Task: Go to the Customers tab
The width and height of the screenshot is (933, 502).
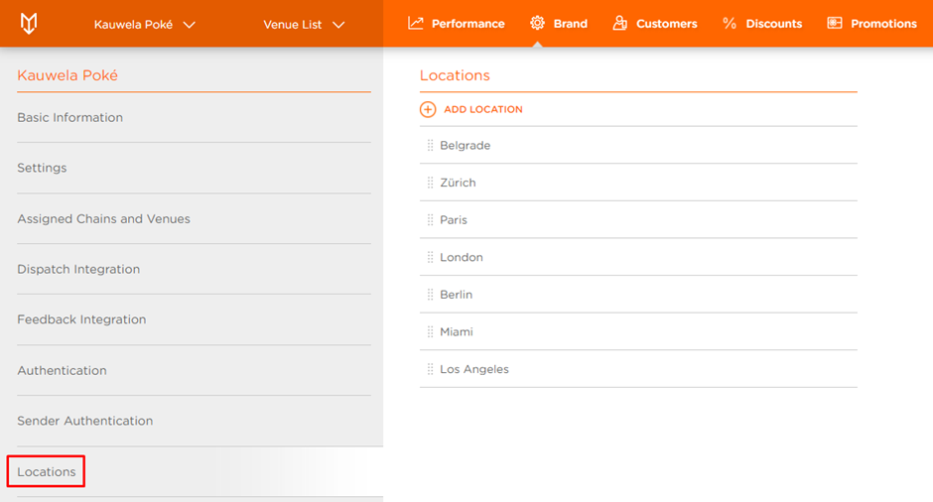Action: pos(655,24)
